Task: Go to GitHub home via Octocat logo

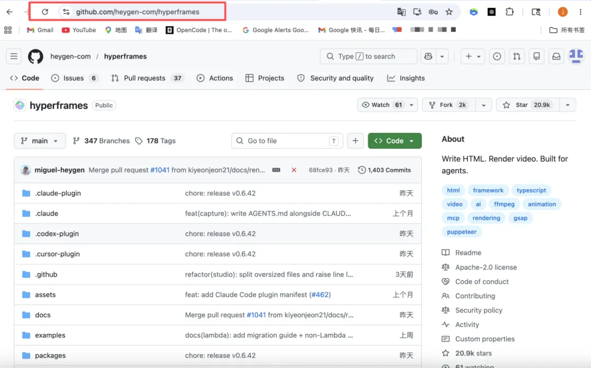Action: 36,56
